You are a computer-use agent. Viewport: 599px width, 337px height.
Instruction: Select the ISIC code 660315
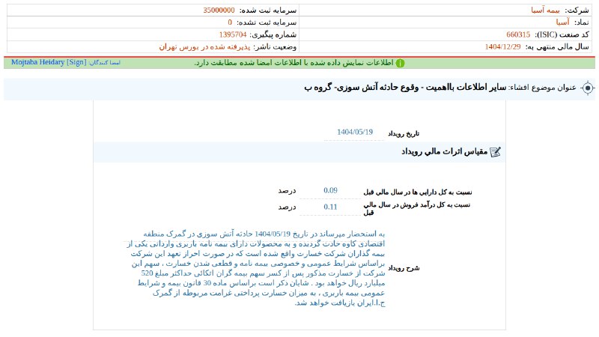pyautogui.click(x=518, y=34)
